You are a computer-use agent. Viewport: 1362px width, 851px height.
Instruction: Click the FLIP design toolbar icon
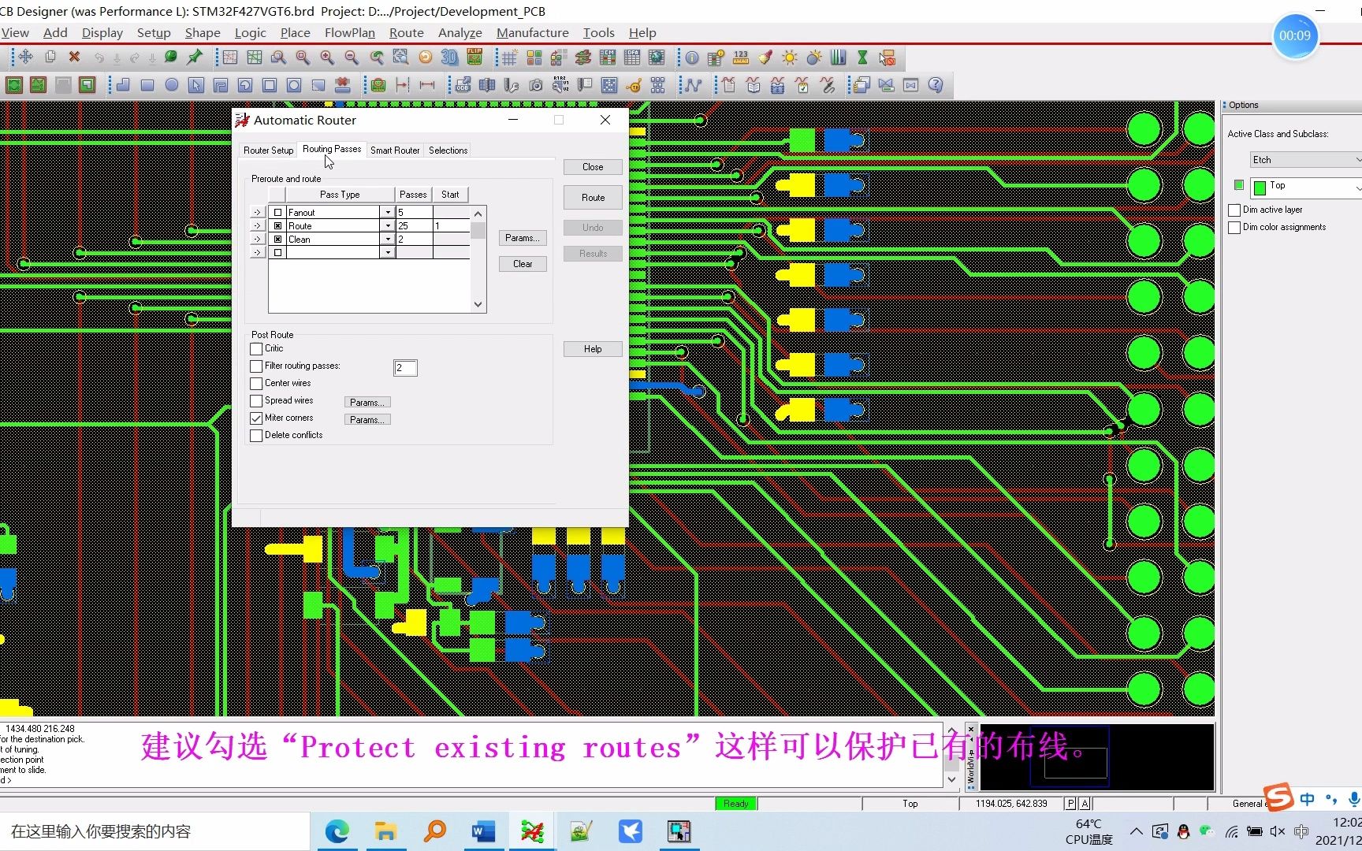(476, 57)
